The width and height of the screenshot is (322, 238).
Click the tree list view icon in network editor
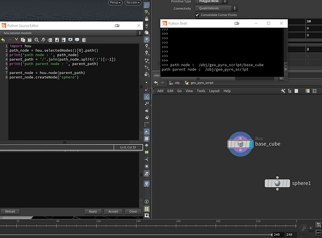click(x=290, y=91)
